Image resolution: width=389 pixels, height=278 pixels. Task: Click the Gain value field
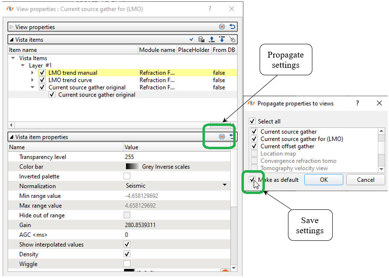(x=176, y=225)
